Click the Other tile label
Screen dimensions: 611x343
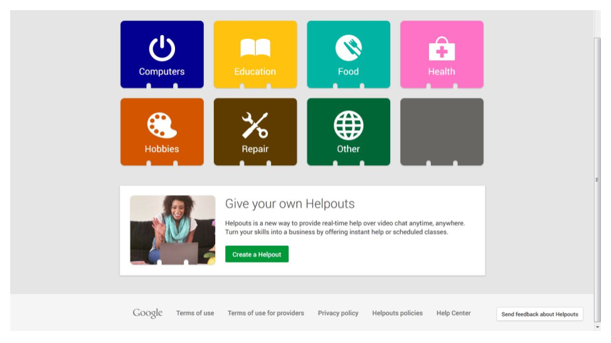[x=348, y=149]
